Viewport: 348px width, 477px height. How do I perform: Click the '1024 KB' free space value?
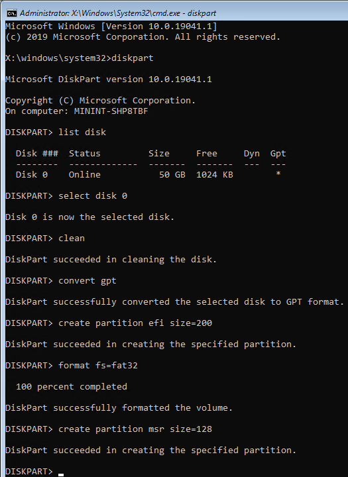pos(215,175)
